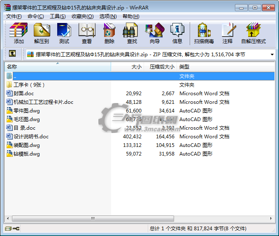Viewport: 279px width, 236px height.
Task: Click the key password icon in status bar
Action: 16,228
